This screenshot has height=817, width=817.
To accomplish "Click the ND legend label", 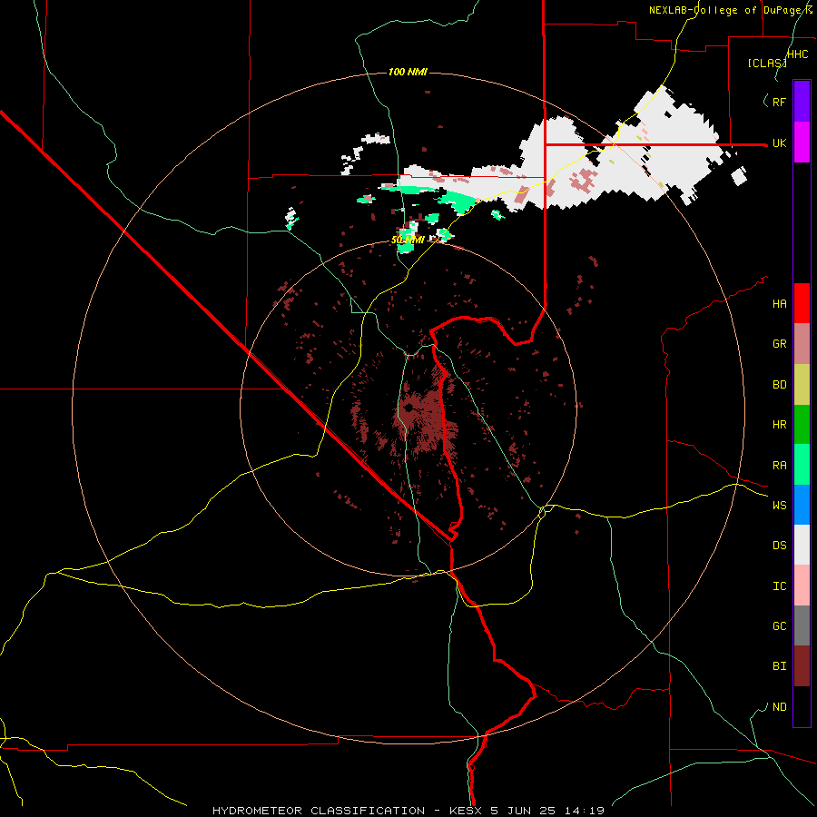I will click(x=779, y=707).
